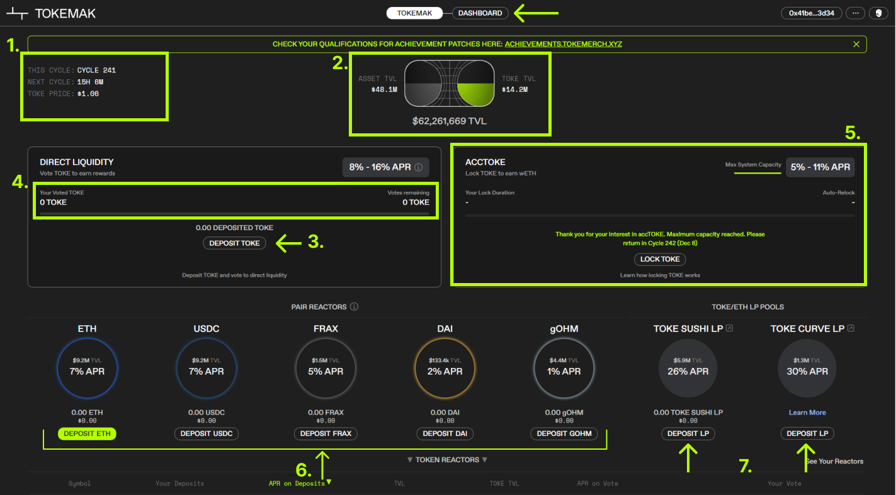Click the gOHM reactor circle
Viewport: 896px width, 495px height.
pos(564,367)
